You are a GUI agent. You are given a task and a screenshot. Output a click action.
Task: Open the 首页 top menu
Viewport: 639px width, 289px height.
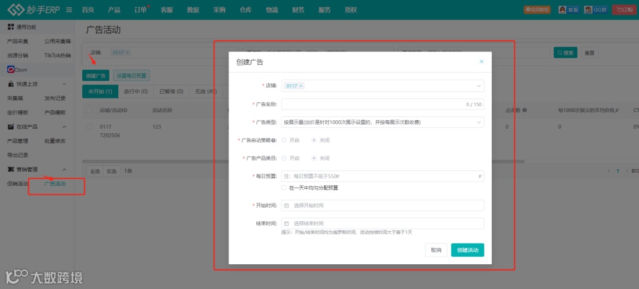[88, 10]
